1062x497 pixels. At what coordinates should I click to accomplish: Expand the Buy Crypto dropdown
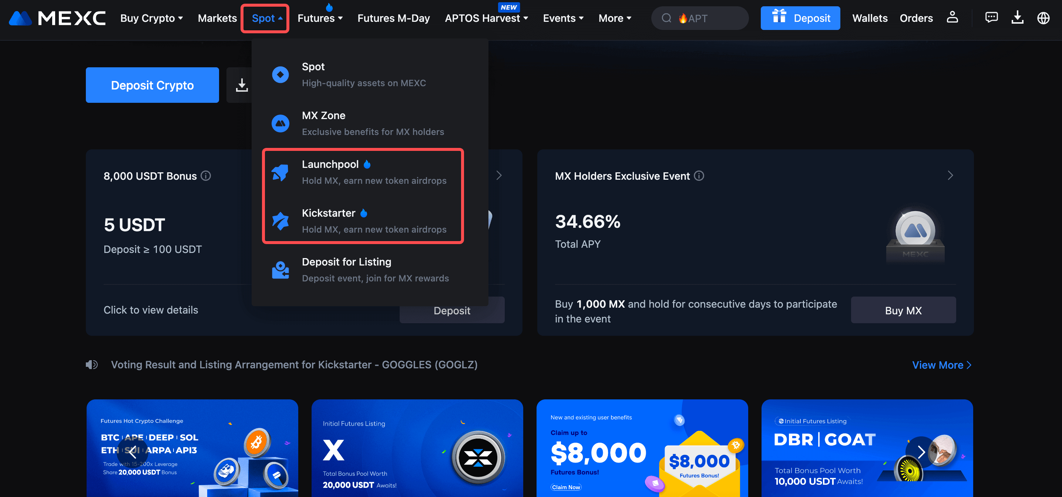pos(151,18)
